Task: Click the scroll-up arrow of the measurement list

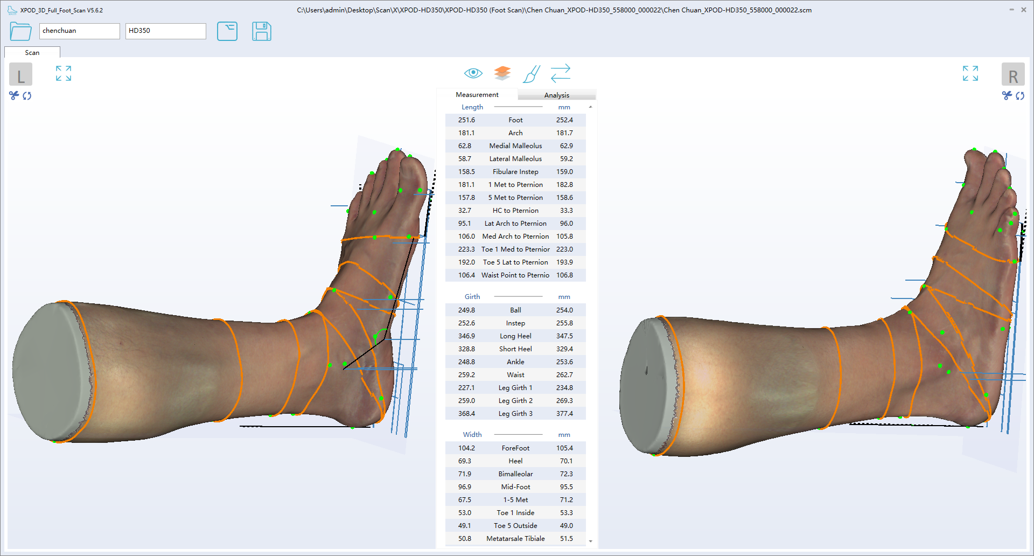Action: [590, 107]
